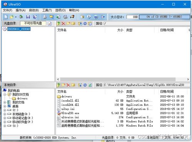Viewport: 192px width, 142px height.
Task: Open the 启动(B) menu
Action: 34,10
